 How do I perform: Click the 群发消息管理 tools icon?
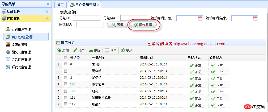pos(8,67)
